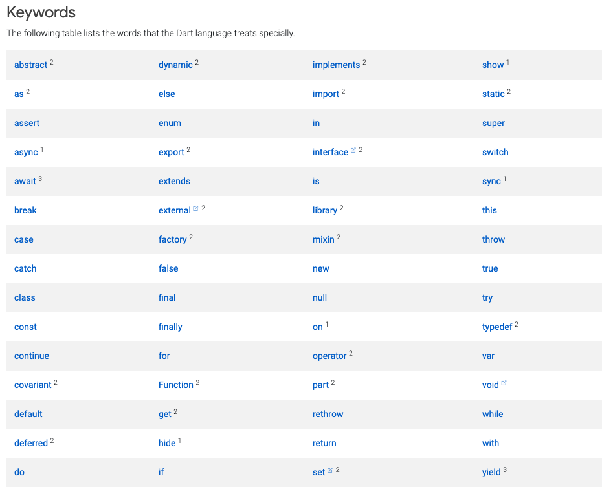Follow the void keyword link

tap(490, 385)
